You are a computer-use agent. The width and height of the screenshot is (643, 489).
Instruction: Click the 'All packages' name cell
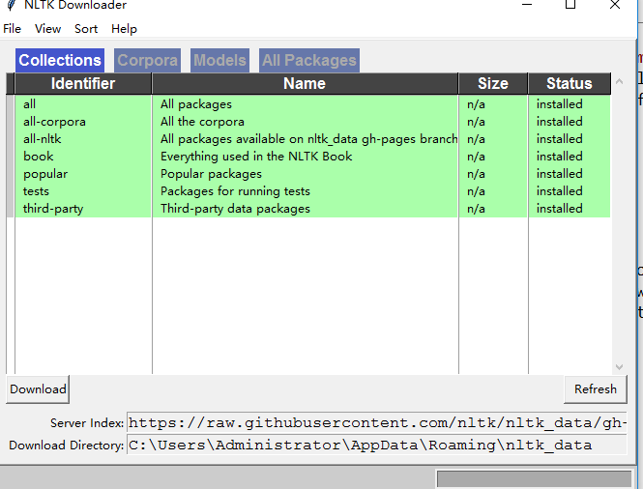pos(196,104)
